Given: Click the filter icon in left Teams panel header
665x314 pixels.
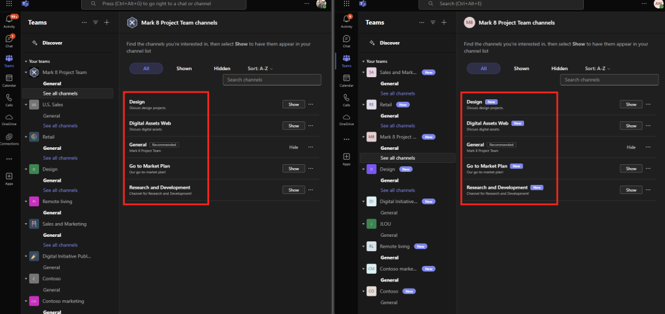Looking at the screenshot, I should (x=95, y=23).
